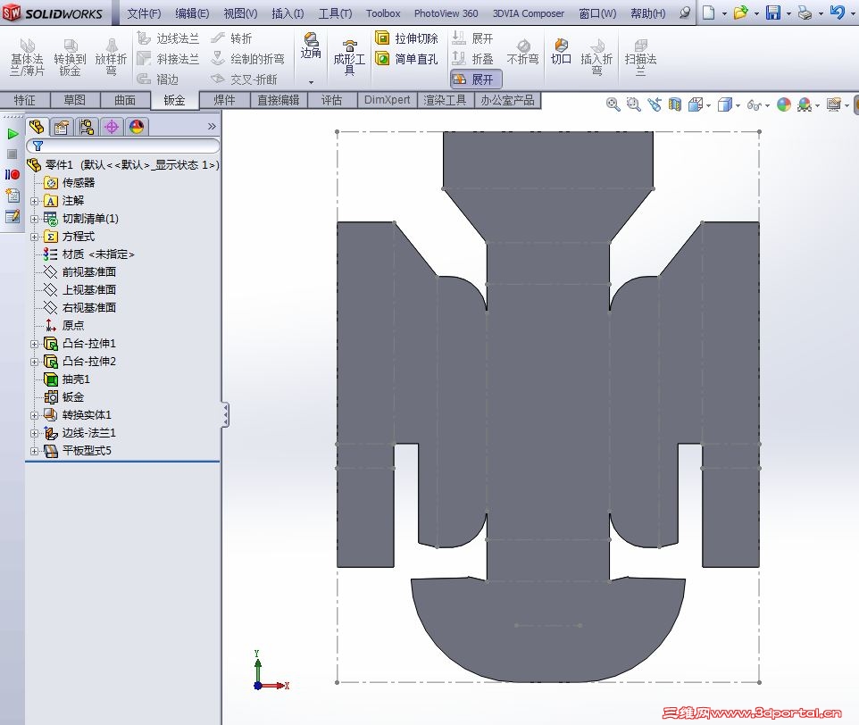Open the PropertyManager tab
Viewport: 859px width, 725px height.
(x=62, y=127)
